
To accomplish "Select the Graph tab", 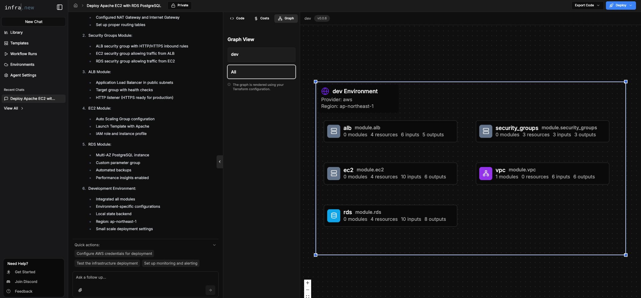I will (286, 18).
